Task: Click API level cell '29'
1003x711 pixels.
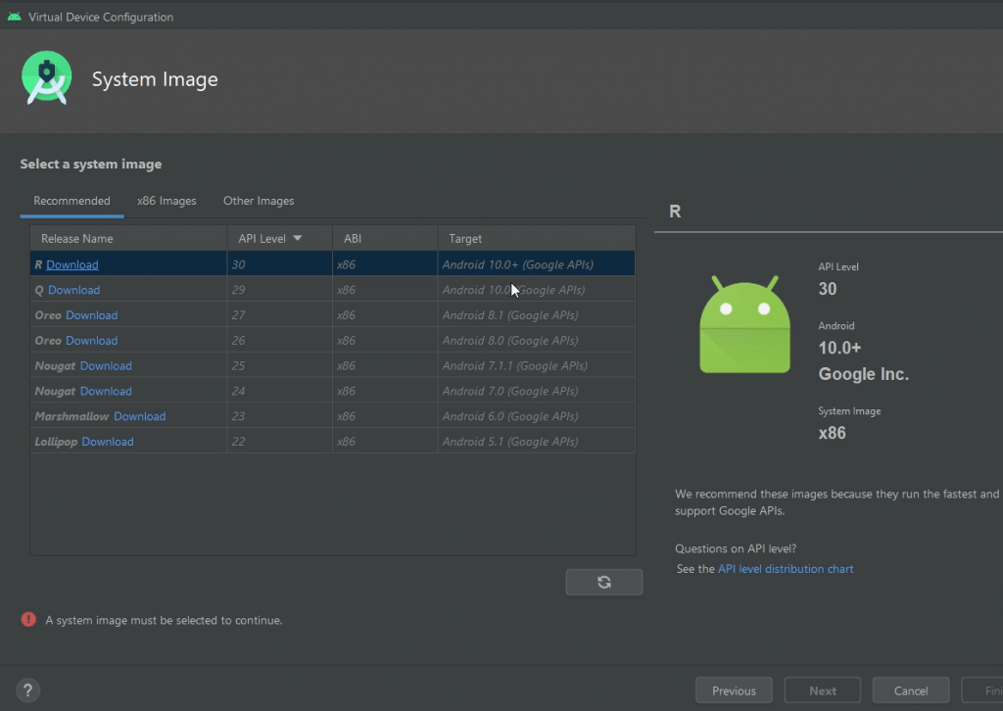Action: tap(279, 290)
